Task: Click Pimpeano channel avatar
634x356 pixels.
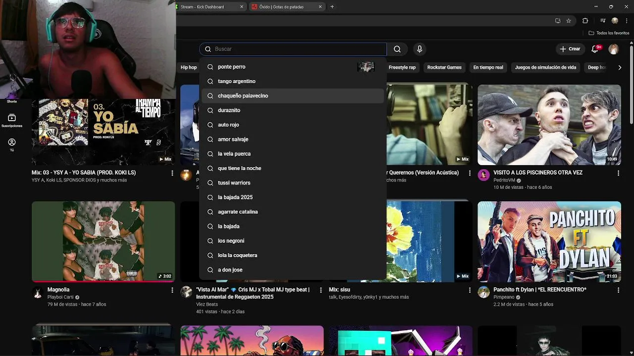Action: pos(483,292)
